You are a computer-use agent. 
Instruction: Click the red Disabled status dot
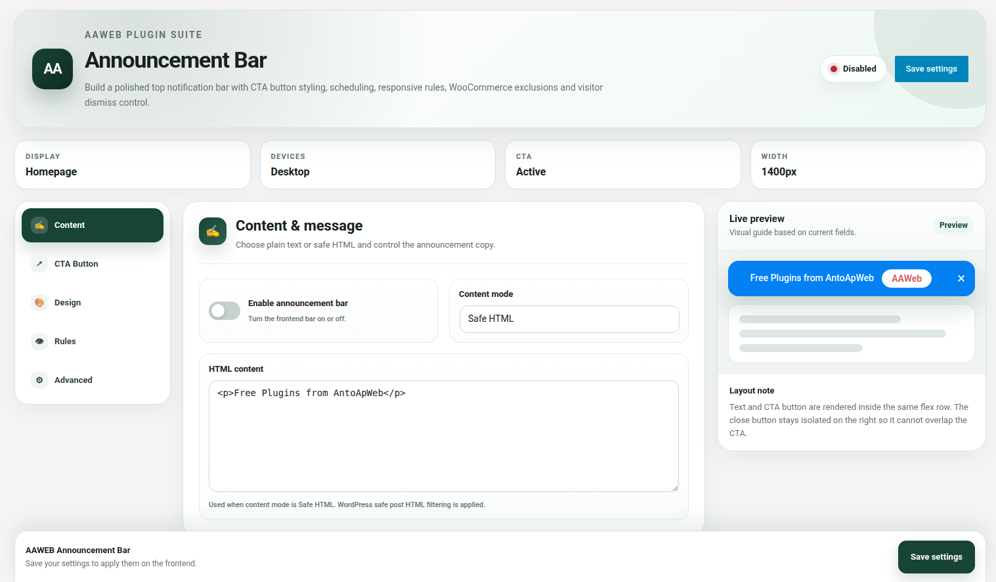tap(834, 69)
